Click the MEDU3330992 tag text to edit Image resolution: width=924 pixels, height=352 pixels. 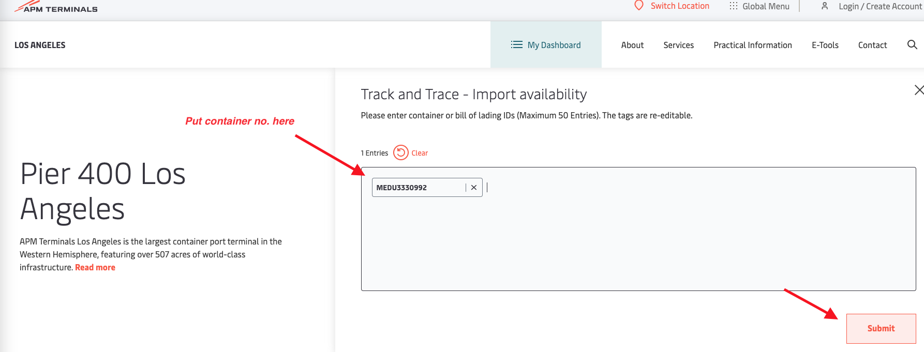pyautogui.click(x=401, y=188)
